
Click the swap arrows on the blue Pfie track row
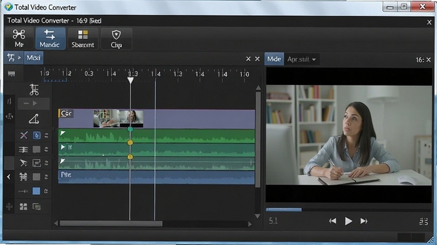pos(46,176)
